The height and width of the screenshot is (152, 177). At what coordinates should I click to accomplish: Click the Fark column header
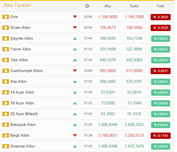pyautogui.click(x=160, y=6)
